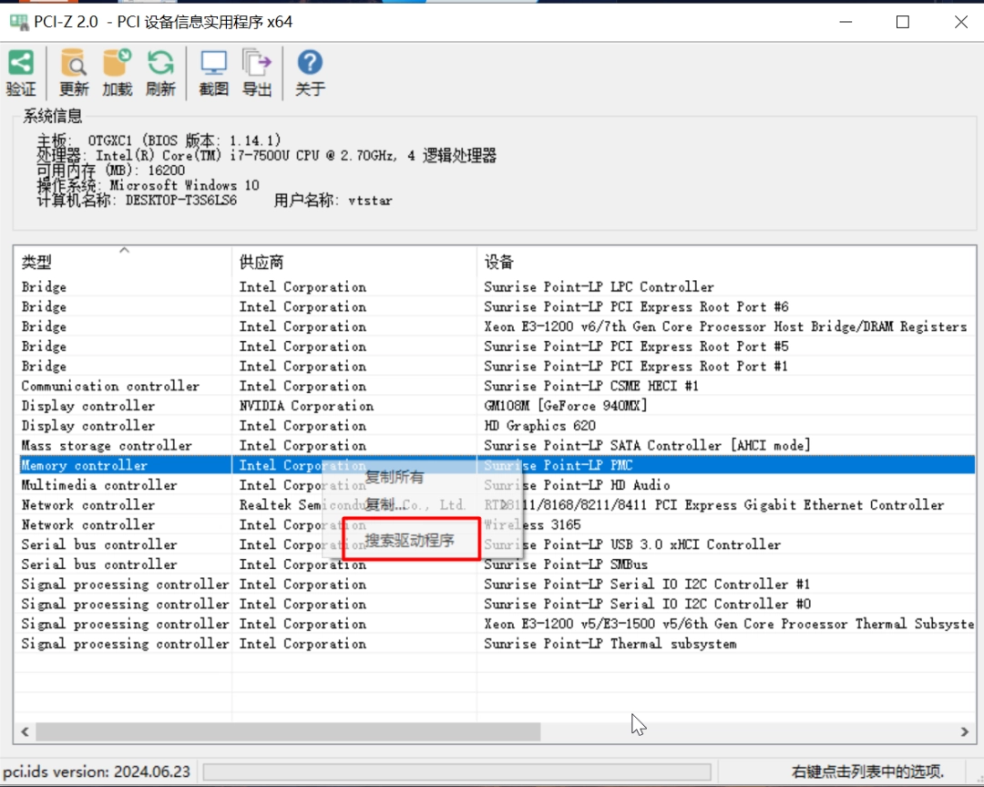984x787 pixels.
Task: Select the USB 3.0 xHCI Controller row
Action: 496,544
